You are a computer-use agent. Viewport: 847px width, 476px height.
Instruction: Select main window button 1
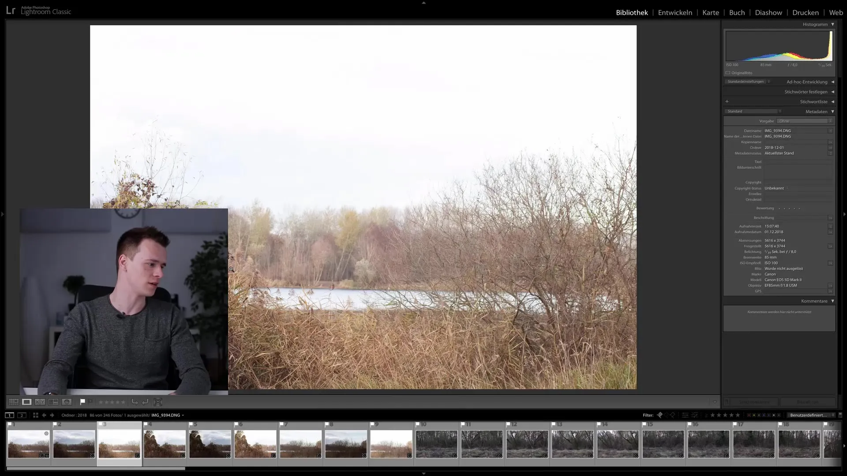click(x=9, y=415)
